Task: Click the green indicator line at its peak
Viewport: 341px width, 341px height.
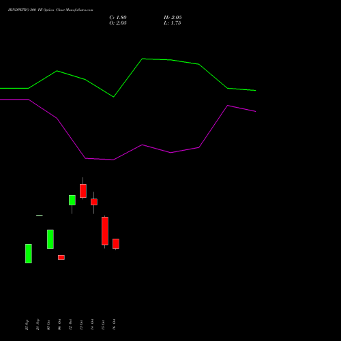Action: tap(143, 59)
